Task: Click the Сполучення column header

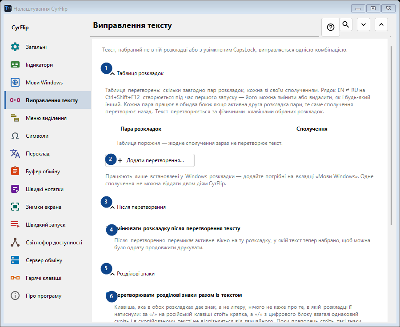Action: (312, 129)
